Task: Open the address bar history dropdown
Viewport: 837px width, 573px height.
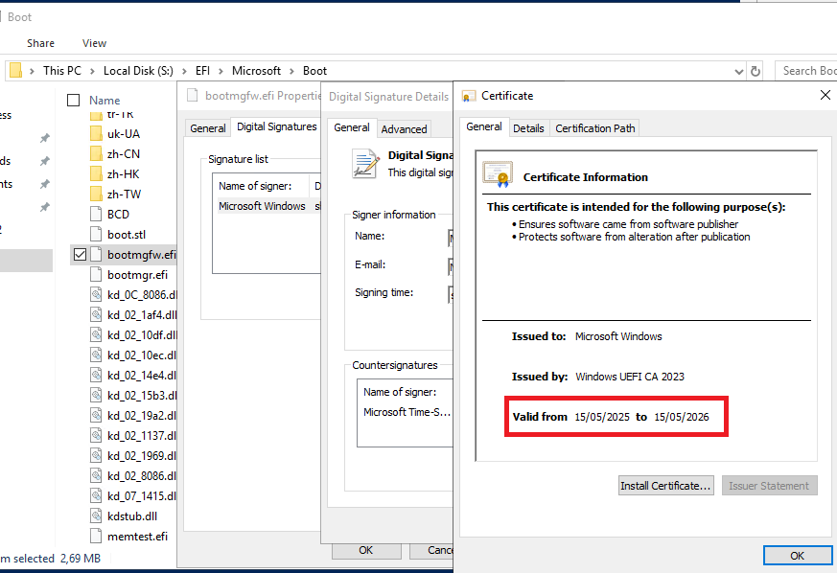Action: tap(739, 72)
